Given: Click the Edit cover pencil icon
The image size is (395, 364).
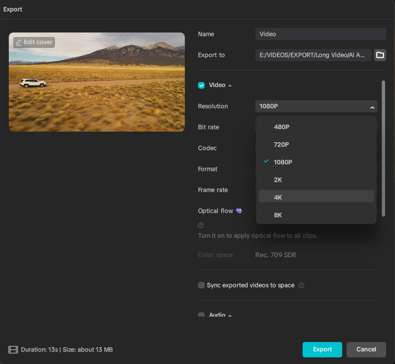Looking at the screenshot, I should click(18, 42).
